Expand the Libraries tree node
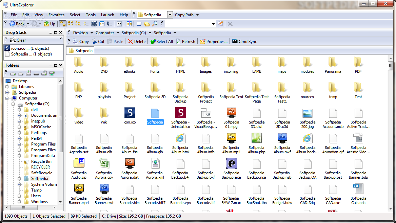Viewport: 396px width, 223px height. (x=7, y=87)
